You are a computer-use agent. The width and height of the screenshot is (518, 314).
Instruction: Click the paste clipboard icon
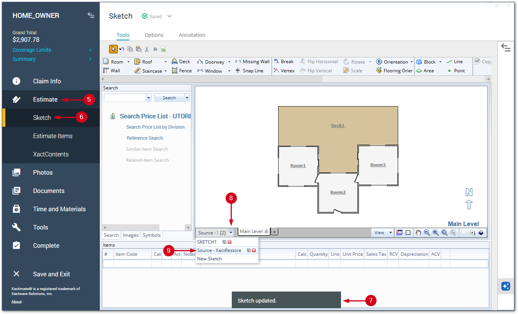point(139,49)
